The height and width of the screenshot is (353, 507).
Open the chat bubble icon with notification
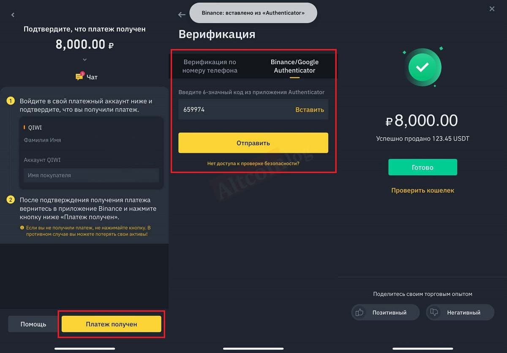tap(79, 76)
